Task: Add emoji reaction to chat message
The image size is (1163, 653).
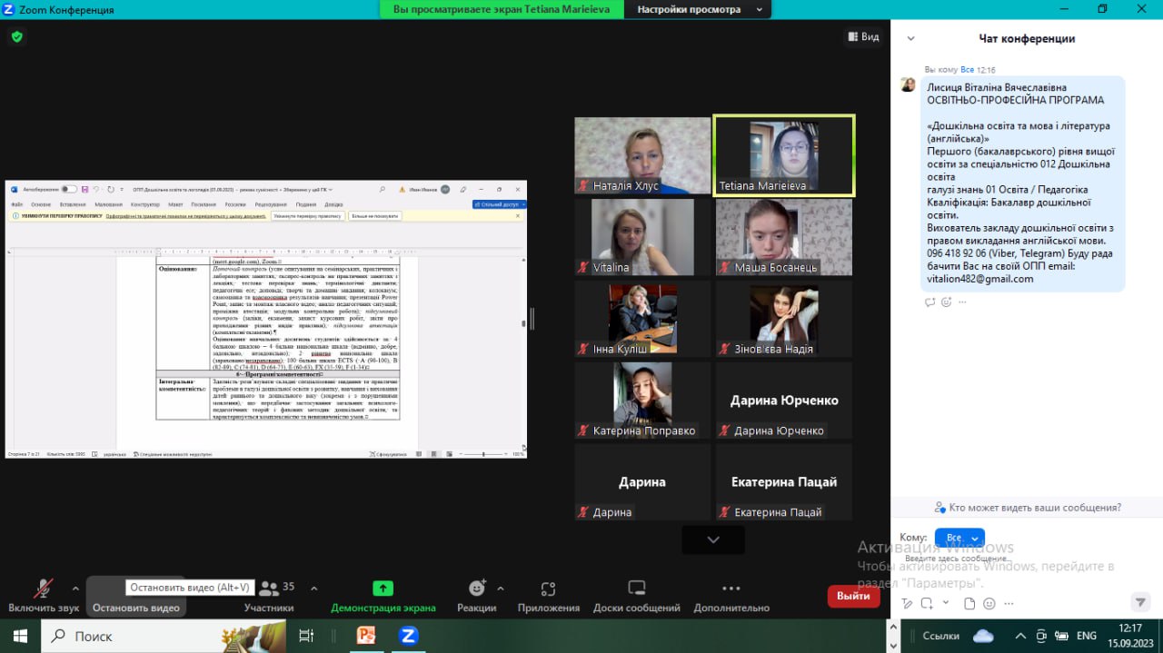Action: coord(947,302)
